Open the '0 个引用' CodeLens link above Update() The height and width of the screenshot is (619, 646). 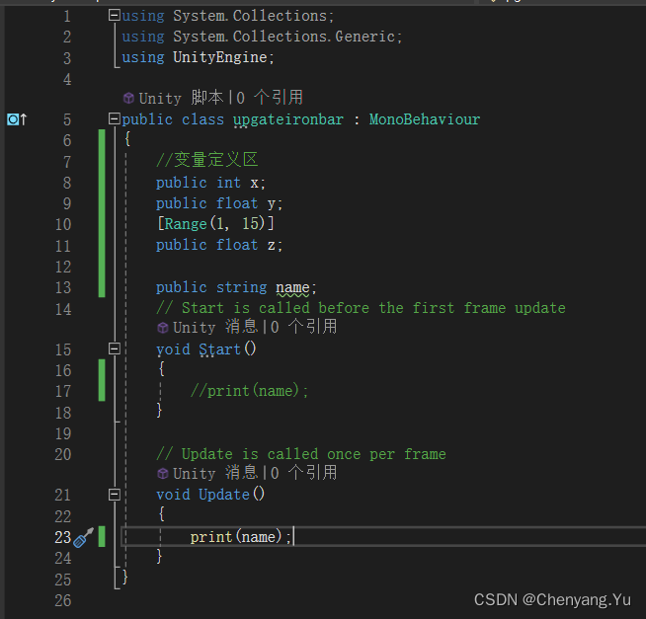click(x=304, y=473)
